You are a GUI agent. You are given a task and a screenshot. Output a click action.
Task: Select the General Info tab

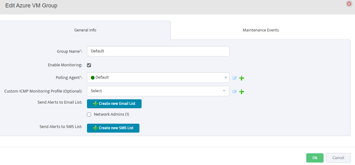tap(85, 30)
